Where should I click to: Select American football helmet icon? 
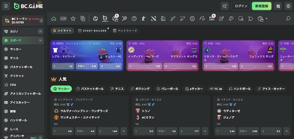tap(241, 19)
